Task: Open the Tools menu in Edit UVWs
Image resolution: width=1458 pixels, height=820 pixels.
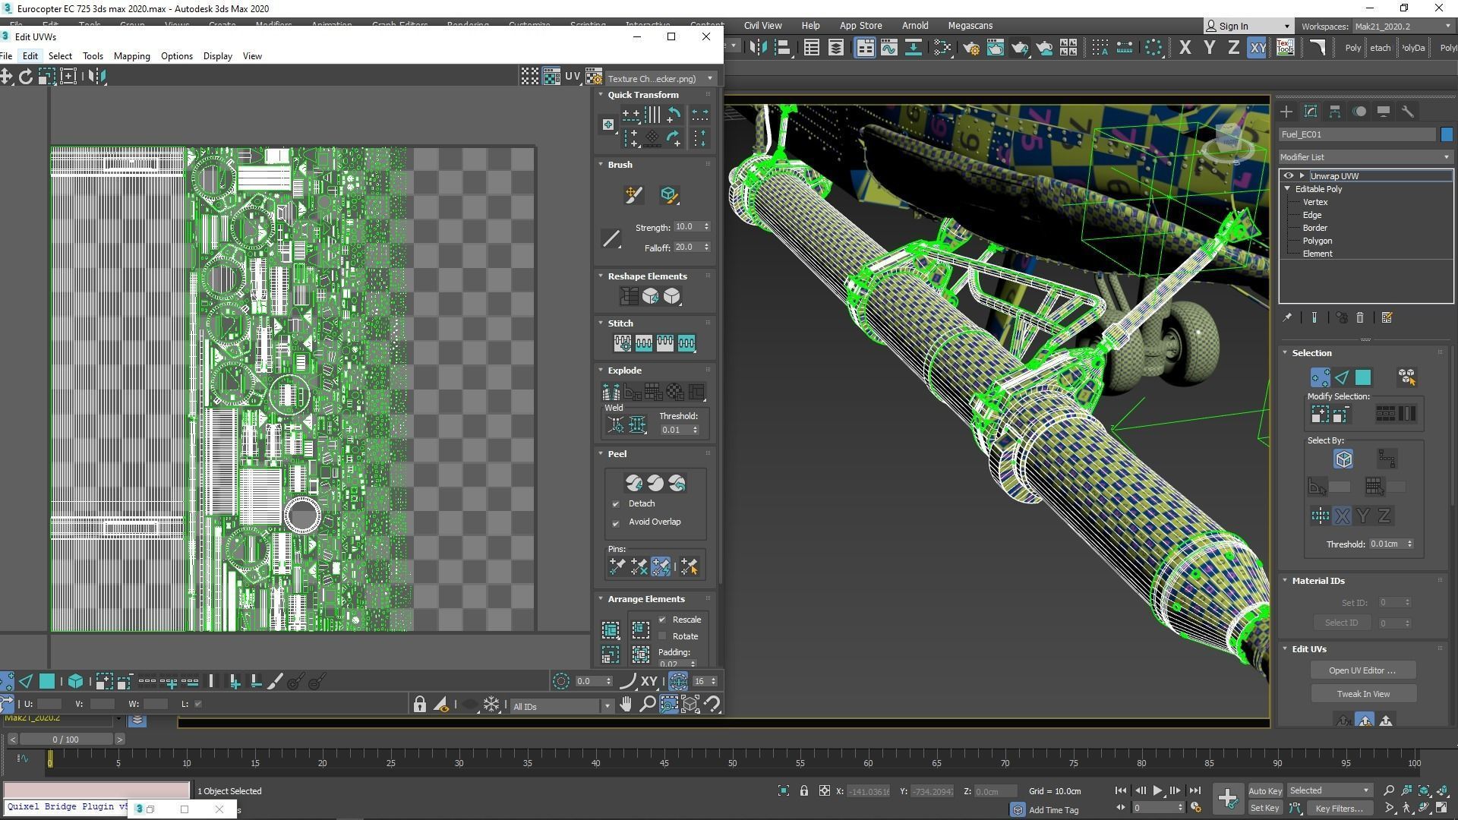Action: (x=93, y=56)
